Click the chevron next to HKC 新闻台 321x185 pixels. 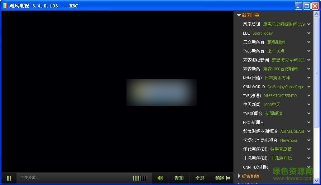coord(309,122)
